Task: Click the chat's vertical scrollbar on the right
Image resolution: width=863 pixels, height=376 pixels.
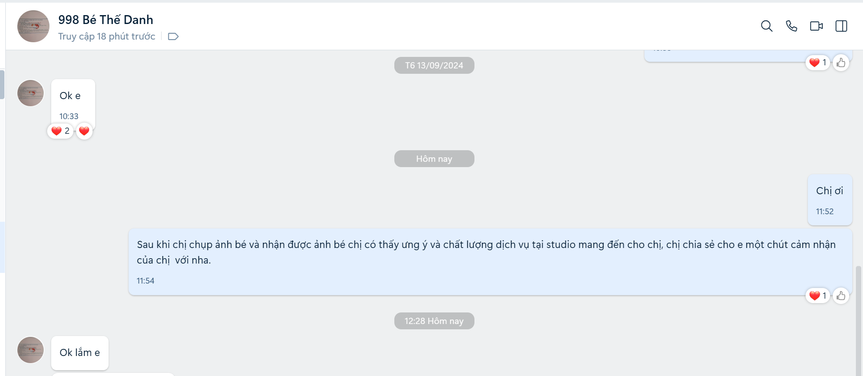Action: pos(859,320)
